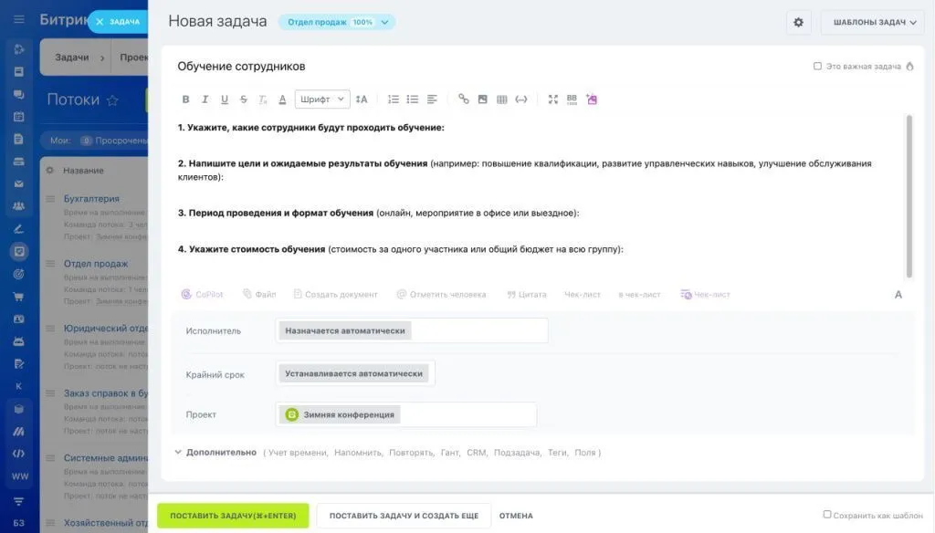
Task: Click "Поставить задачу" green button
Action: pos(233,516)
